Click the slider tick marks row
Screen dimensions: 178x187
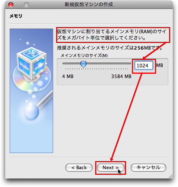click(x=97, y=69)
